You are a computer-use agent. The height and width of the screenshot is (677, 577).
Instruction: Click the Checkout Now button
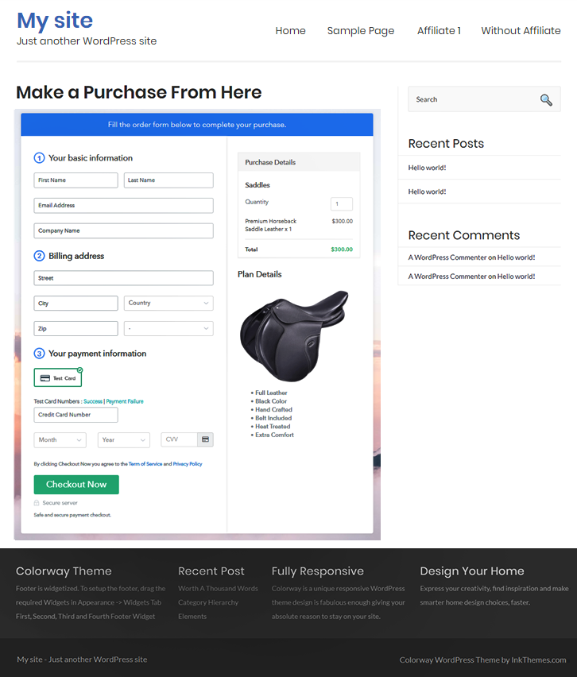tap(76, 485)
